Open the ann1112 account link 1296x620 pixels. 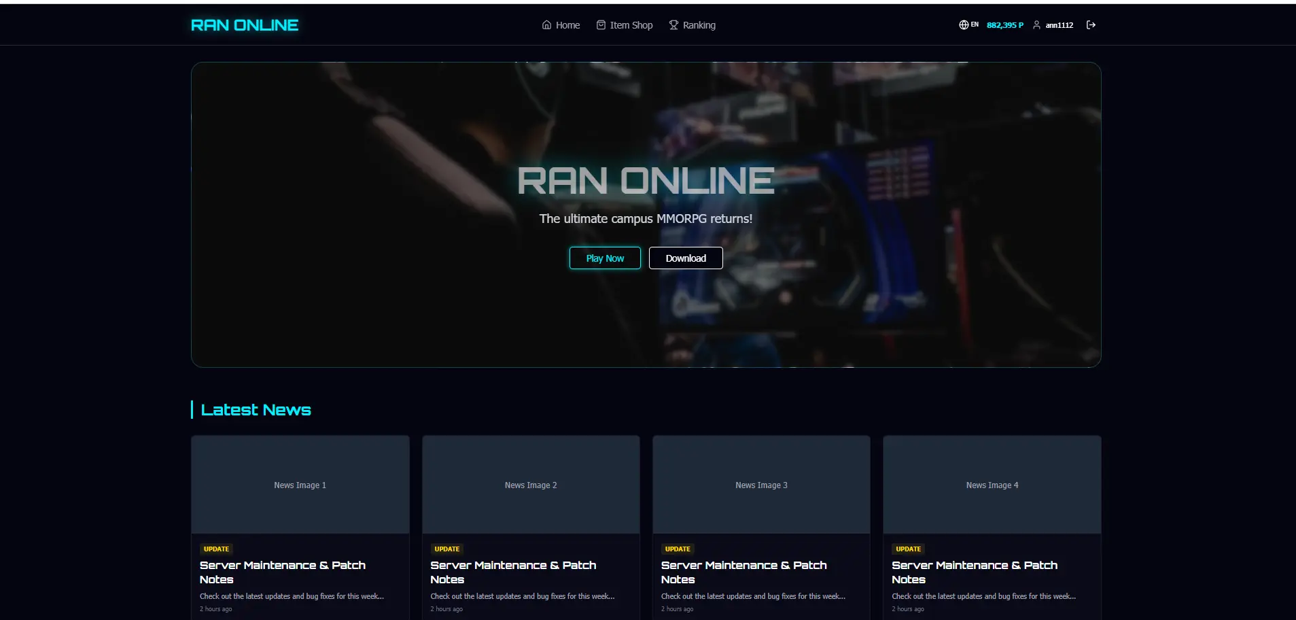[1059, 25]
